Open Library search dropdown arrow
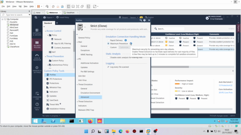241x135 pixels. point(29,15)
